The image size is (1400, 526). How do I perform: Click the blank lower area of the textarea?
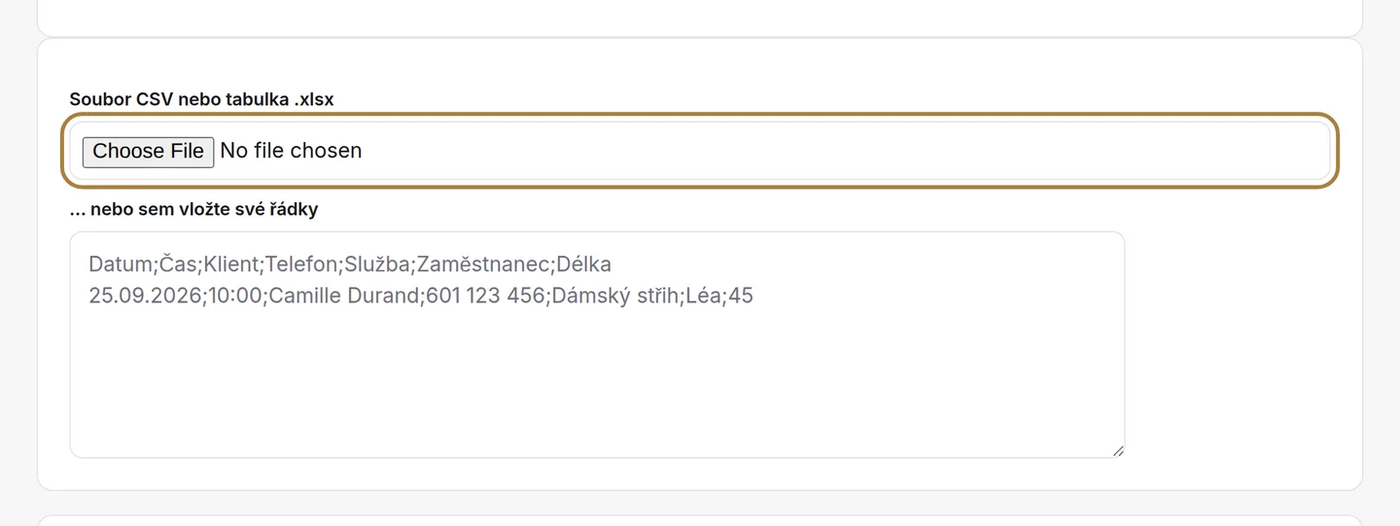pyautogui.click(x=597, y=389)
